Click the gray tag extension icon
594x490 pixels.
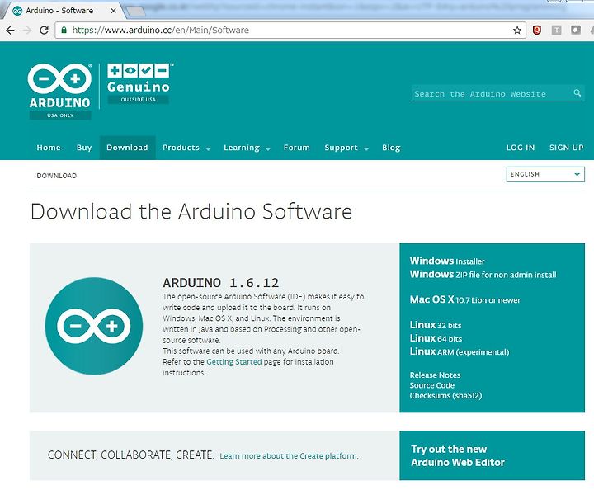(x=576, y=30)
